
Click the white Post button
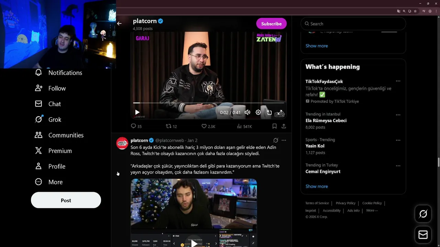pos(66,200)
